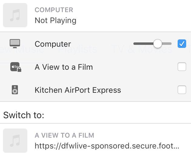Select the Computer row label
This screenshot has height=157, width=191.
53,44
